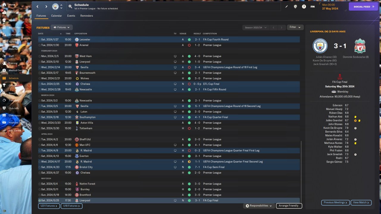Click Joško Gvardiol in the ratings list
The image size is (381, 214).
coord(334,120)
